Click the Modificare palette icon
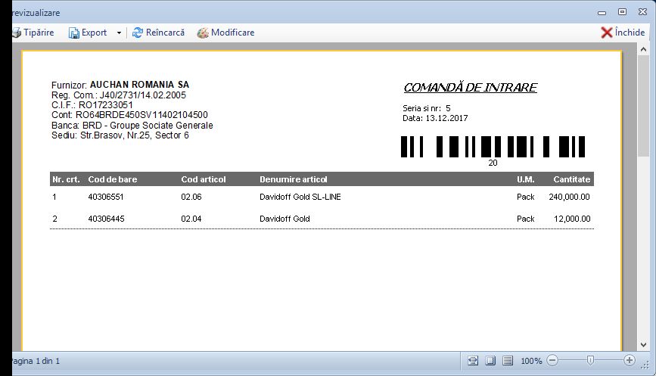This screenshot has width=656, height=376. coord(203,33)
